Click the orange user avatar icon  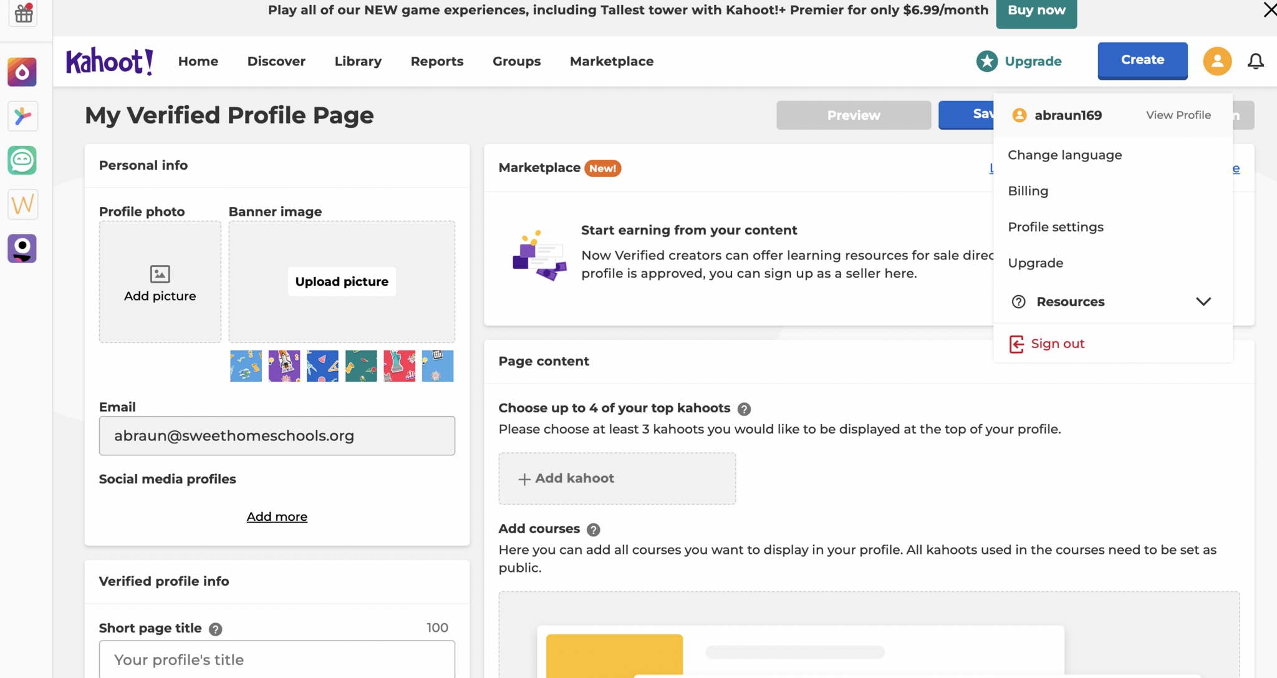[1217, 61]
